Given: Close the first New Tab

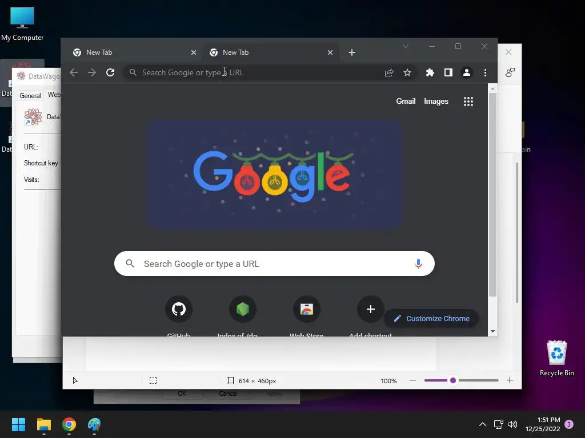Looking at the screenshot, I should click(x=193, y=52).
